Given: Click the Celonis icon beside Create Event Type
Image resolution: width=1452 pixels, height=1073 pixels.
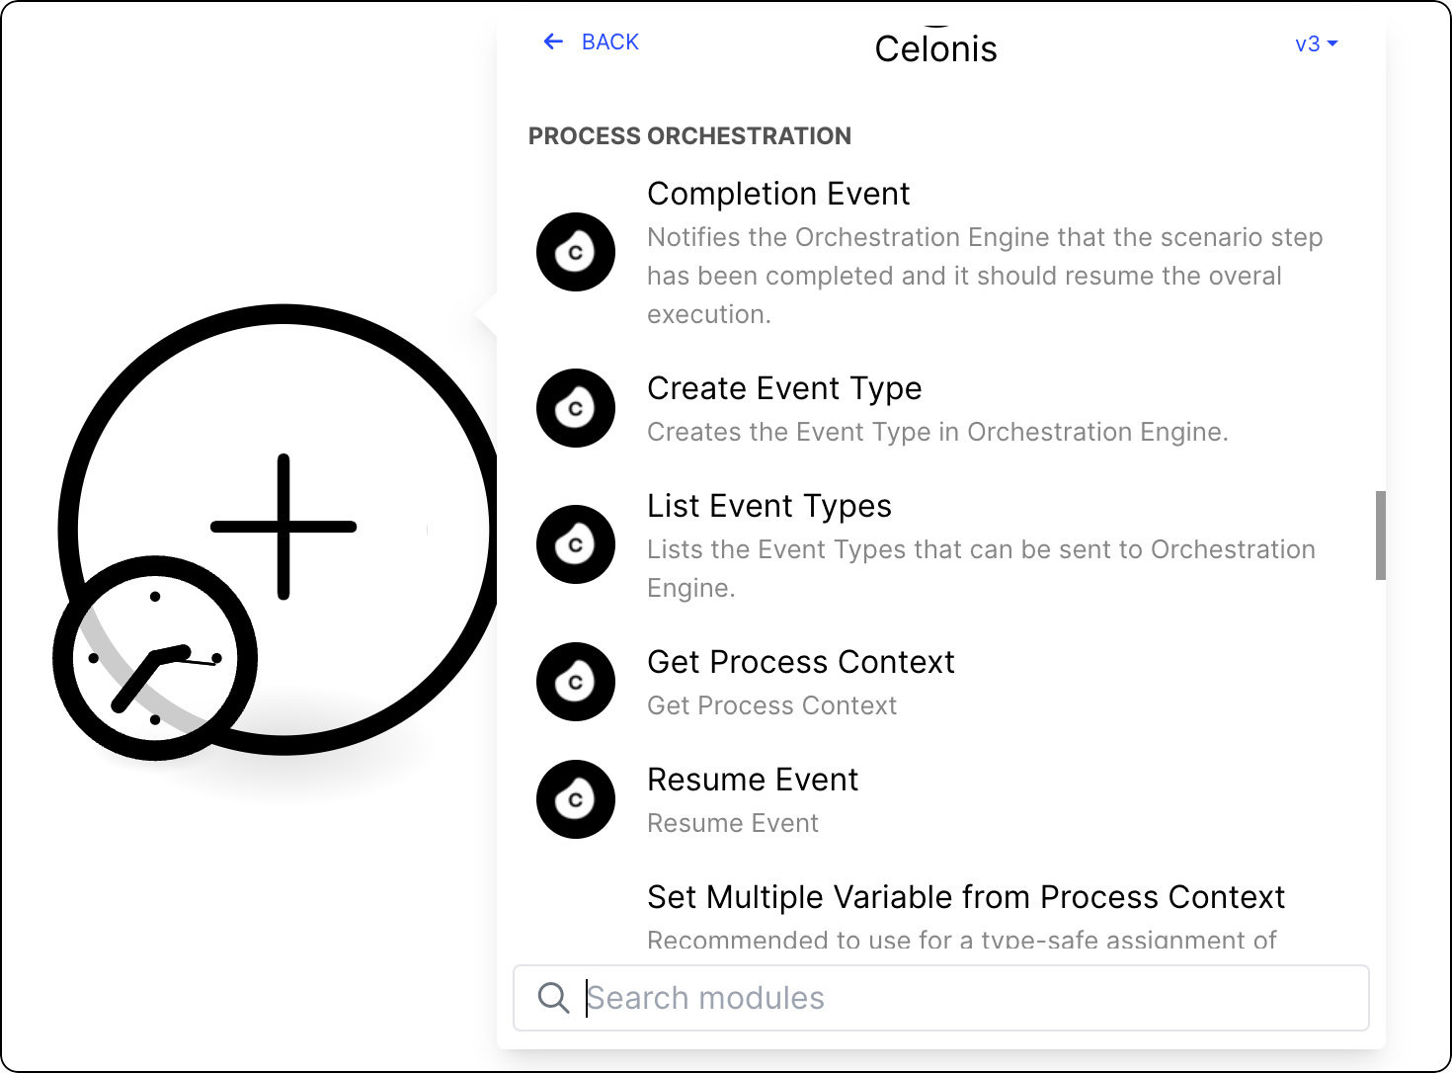Looking at the screenshot, I should [x=576, y=408].
